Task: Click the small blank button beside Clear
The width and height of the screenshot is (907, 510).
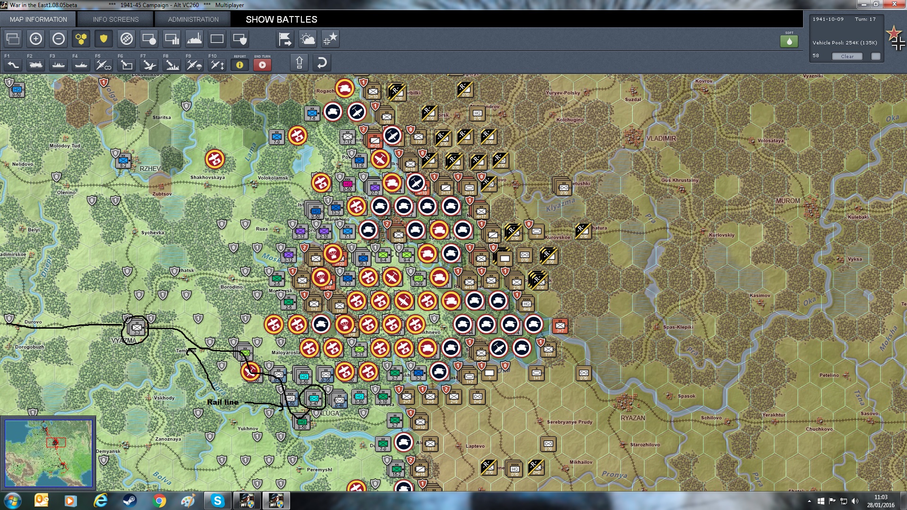Action: [x=876, y=56]
